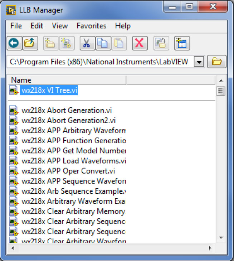Open the Favorites menu

coord(91,26)
